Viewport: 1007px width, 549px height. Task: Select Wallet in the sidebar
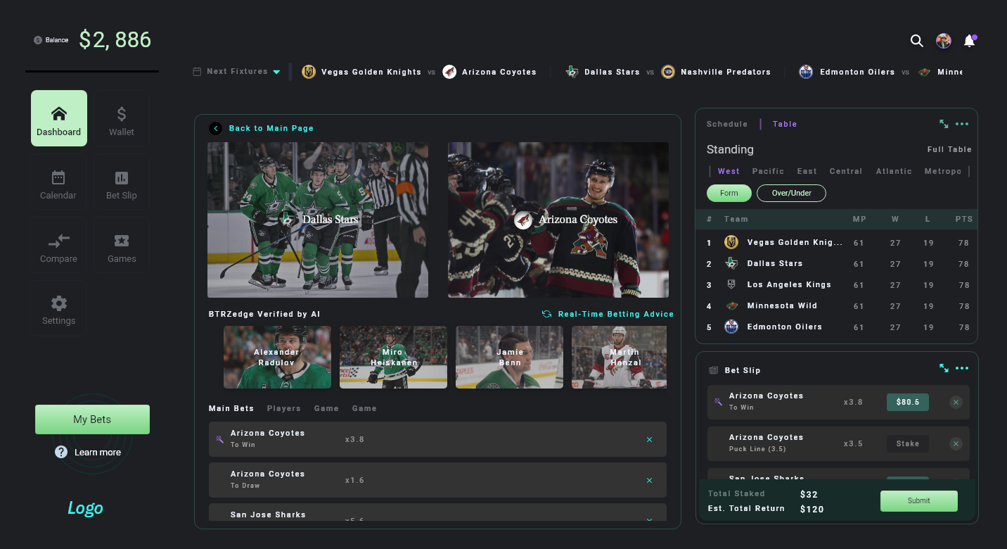point(121,118)
